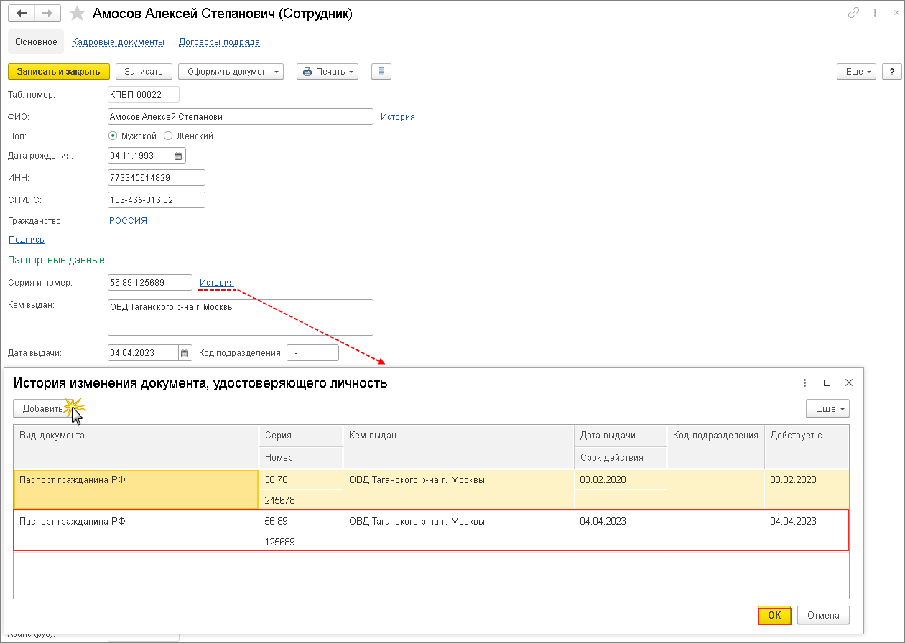Viewport: 905px width, 643px height.
Task: Add employee to favorites star
Action: click(77, 14)
